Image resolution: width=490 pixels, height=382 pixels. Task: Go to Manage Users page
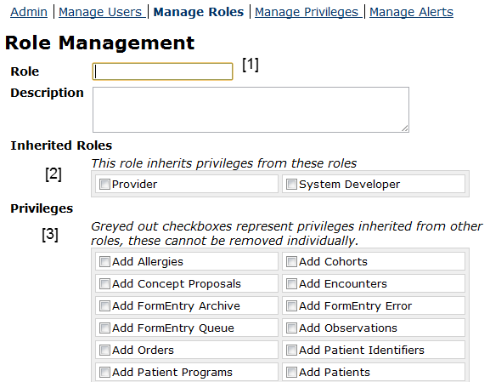(100, 12)
